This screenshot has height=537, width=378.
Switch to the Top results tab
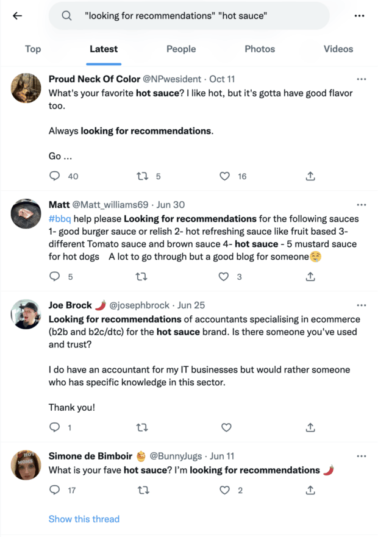tap(32, 49)
